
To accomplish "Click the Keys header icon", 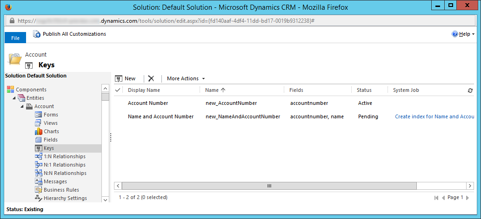I will click(x=28, y=65).
